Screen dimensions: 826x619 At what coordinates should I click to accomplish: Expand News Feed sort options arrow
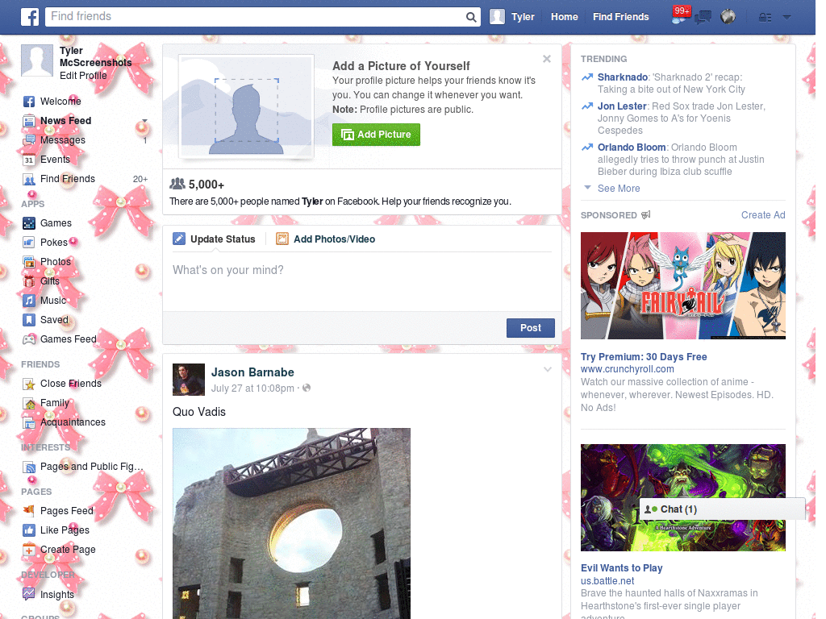[144, 121]
